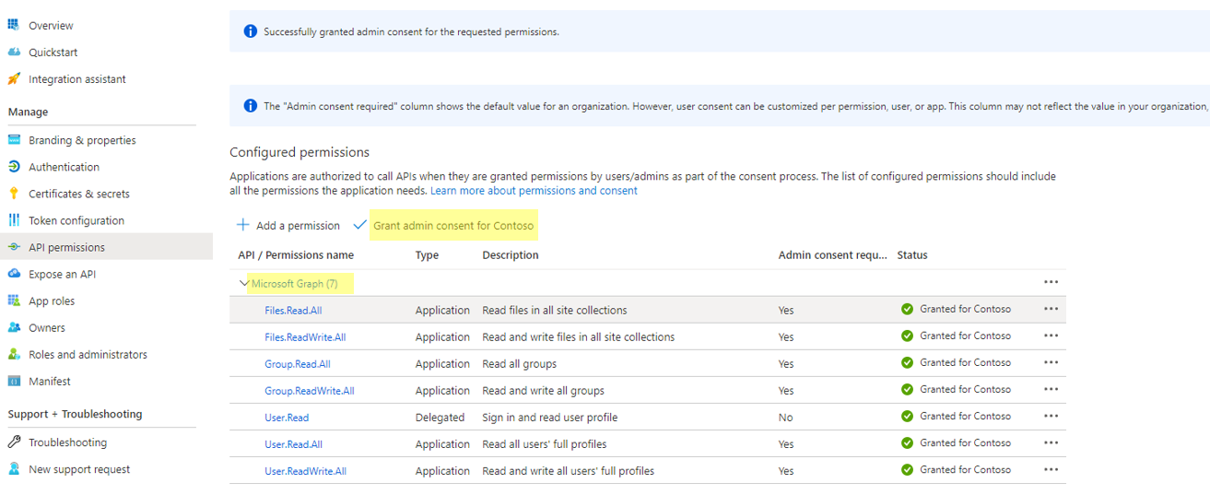Click the Certificates & secrets key icon

14,194
